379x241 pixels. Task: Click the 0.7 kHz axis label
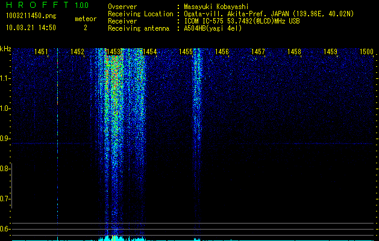[x=5, y=199]
